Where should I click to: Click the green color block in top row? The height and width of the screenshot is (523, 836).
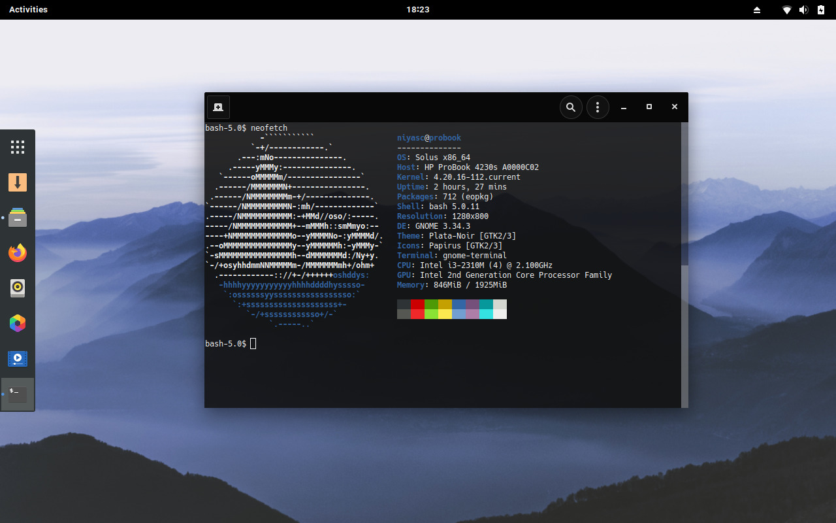[x=431, y=304]
